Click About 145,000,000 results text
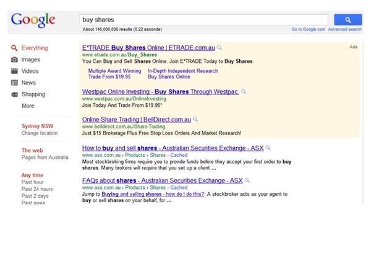Viewport: 371px width, 278px height. (x=122, y=29)
